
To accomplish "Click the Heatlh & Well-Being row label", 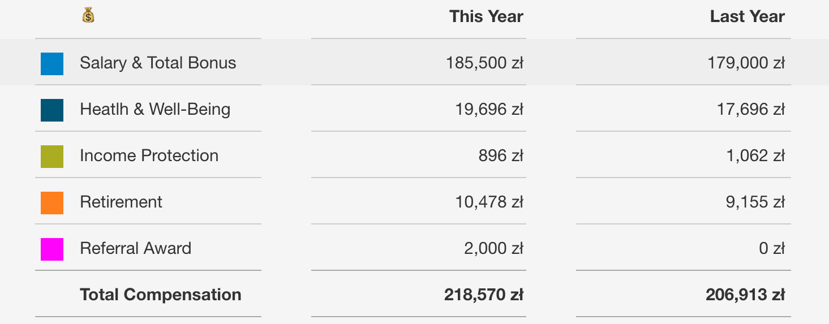I will 155,109.
